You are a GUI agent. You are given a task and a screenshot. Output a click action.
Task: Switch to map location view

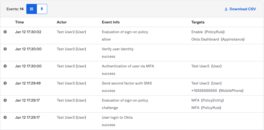[42, 9]
